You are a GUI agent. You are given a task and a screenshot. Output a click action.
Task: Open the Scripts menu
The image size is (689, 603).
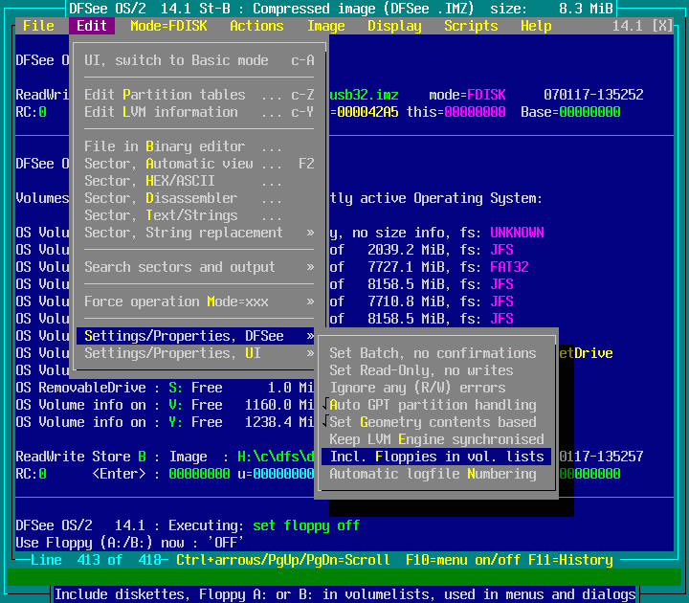click(471, 26)
